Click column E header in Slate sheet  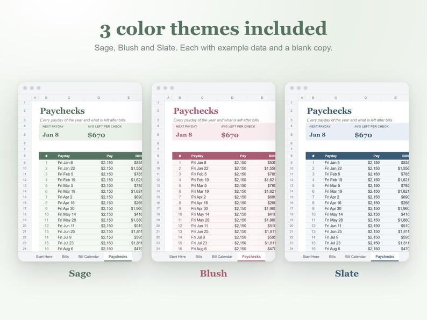395,98
